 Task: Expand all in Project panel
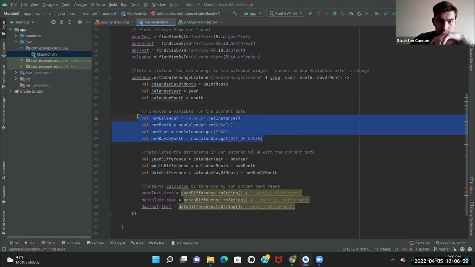coord(62,22)
